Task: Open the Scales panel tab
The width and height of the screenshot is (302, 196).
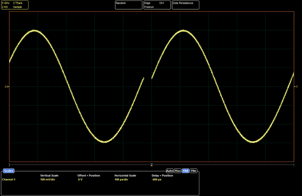Action: coord(9,171)
